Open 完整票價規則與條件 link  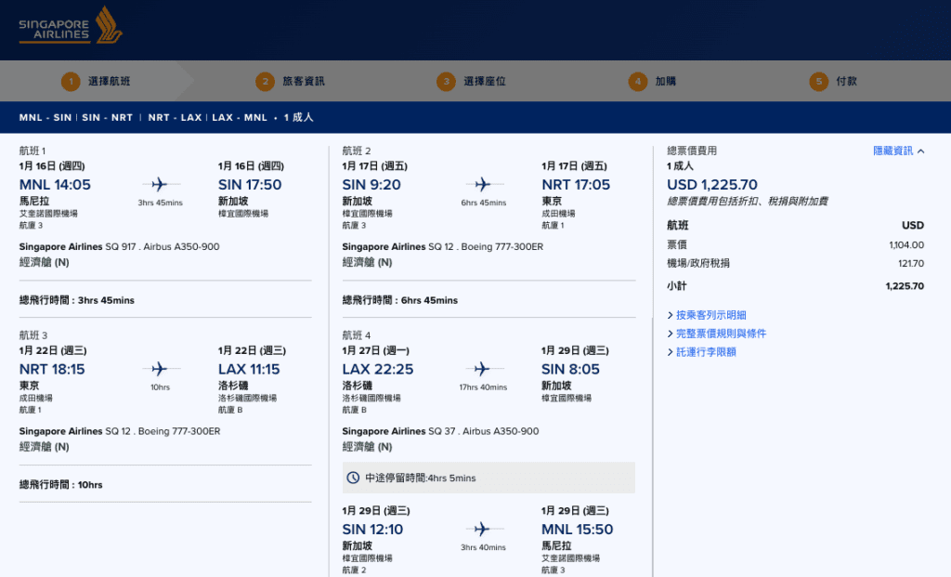coord(721,333)
